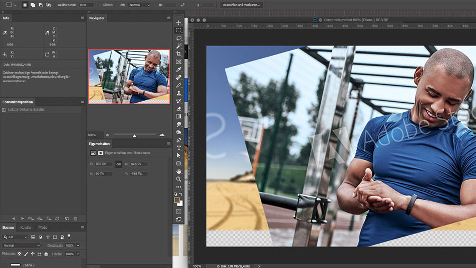
Task: Select the Magic Wand tool
Action: pyautogui.click(x=179, y=46)
